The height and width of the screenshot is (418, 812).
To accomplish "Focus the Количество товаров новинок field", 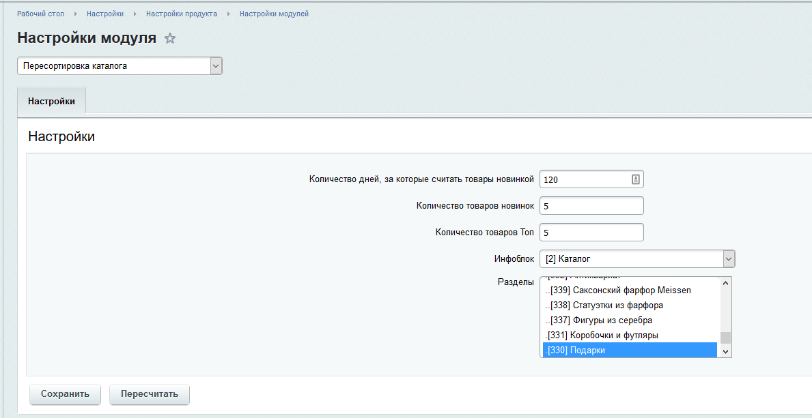I will click(591, 206).
